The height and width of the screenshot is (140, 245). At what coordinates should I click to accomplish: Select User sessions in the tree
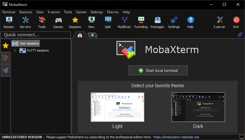[x=29, y=43]
